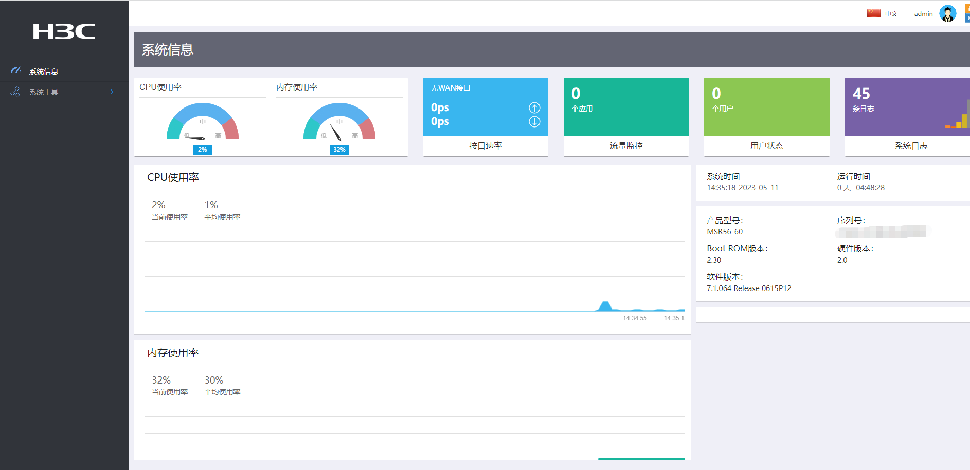Image resolution: width=970 pixels, height=470 pixels.
Task: Open the 用户状态 panel link
Action: (x=766, y=146)
